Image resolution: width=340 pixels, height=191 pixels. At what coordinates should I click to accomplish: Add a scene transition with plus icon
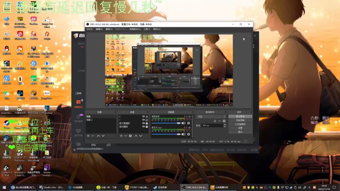(215, 121)
